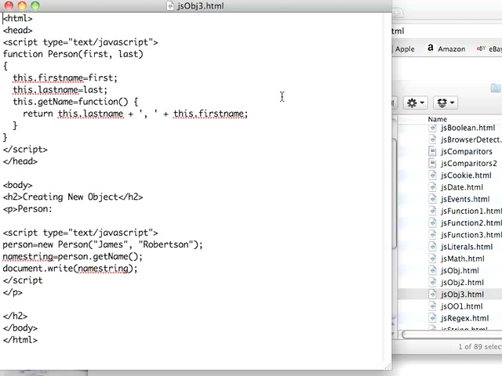Select the jsMath.html file icon
The height and width of the screenshot is (376, 502).
click(x=432, y=258)
